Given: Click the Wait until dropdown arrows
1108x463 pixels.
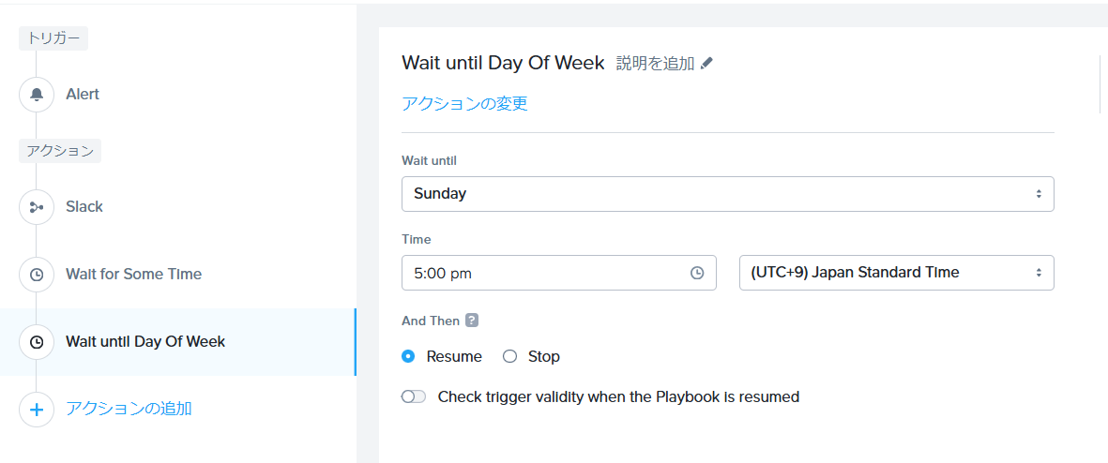Looking at the screenshot, I should pyautogui.click(x=1039, y=194).
